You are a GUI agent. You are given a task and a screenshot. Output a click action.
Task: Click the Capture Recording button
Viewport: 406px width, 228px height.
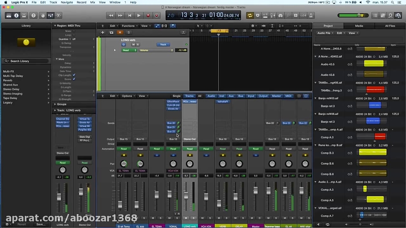pos(157,15)
